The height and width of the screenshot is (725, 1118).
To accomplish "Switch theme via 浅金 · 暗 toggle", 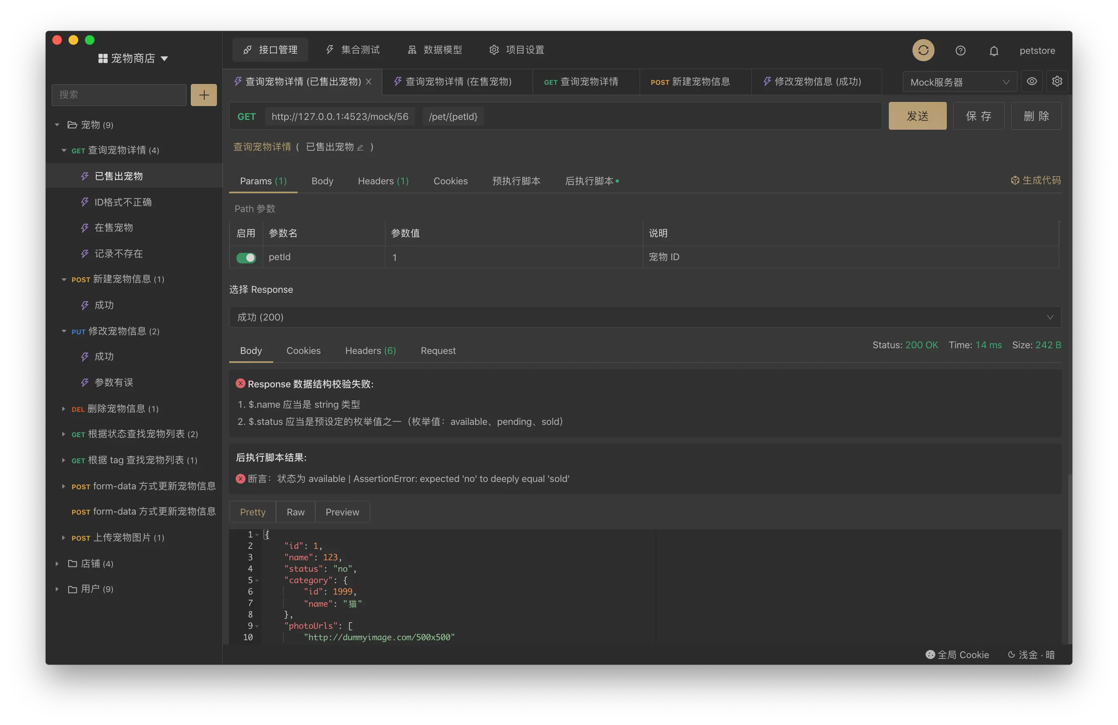I will (x=1032, y=654).
